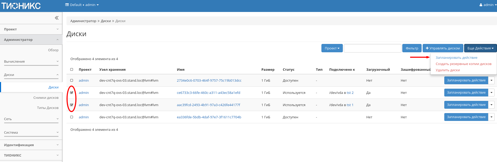Choose Удалить диски menu item
497x162 pixels.
coord(447,70)
